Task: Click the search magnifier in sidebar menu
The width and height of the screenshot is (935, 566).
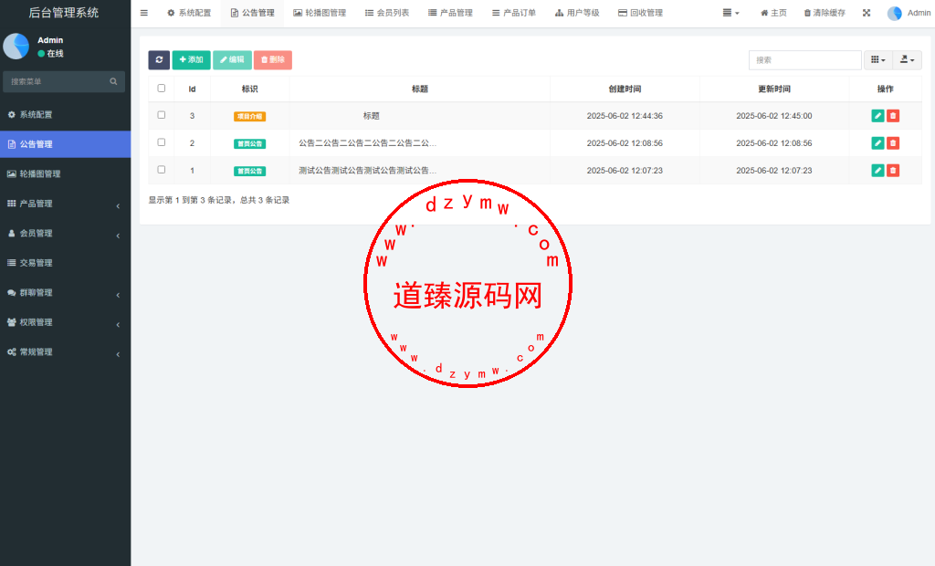Action: [x=113, y=82]
